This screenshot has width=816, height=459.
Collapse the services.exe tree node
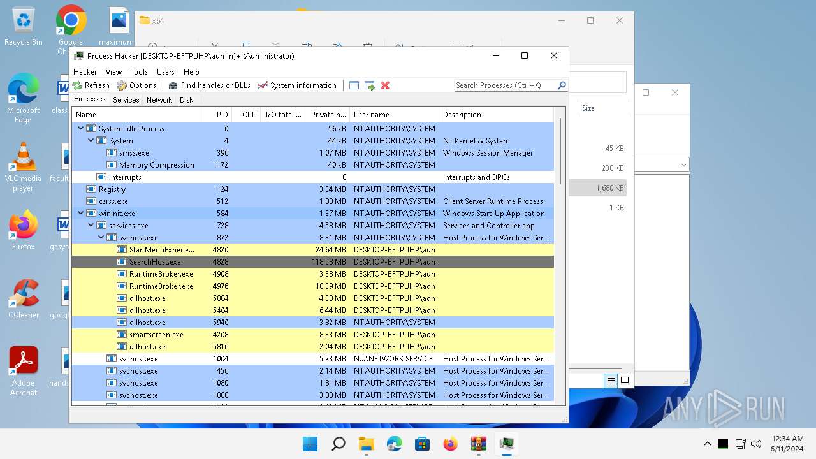point(91,225)
